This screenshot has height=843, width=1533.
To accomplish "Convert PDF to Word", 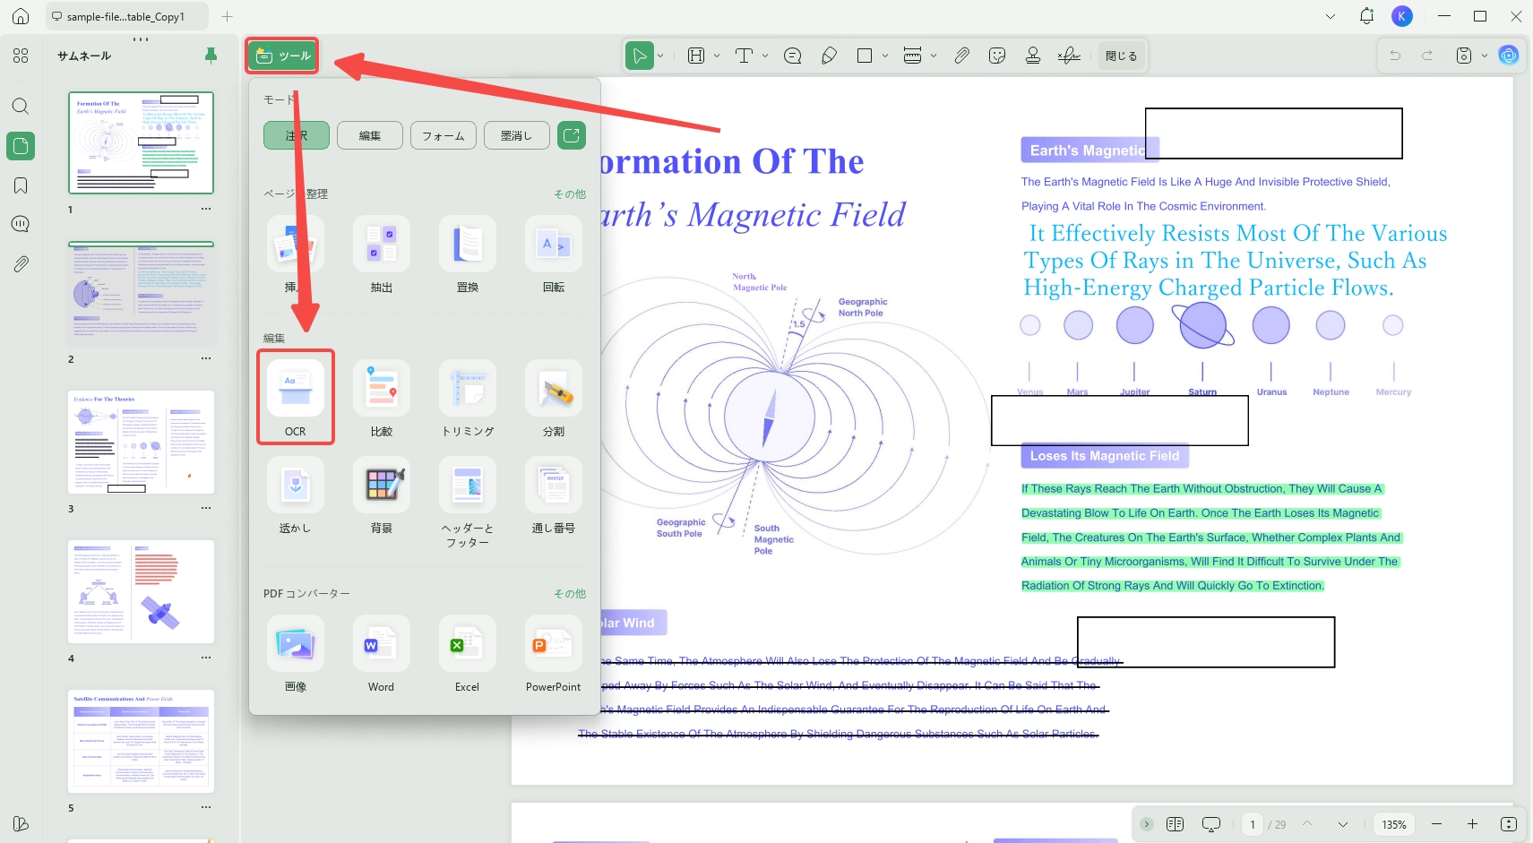I will [382, 654].
